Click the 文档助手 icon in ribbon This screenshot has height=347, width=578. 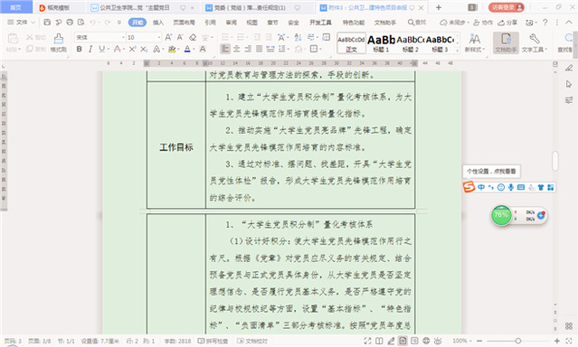coord(506,42)
